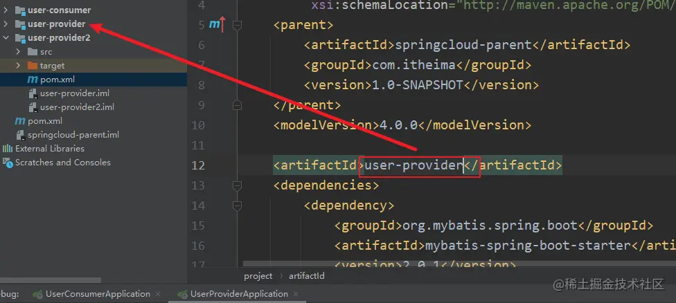Screen dimensions: 676x303
Task: Select the src folder row
Action: click(x=94, y=52)
